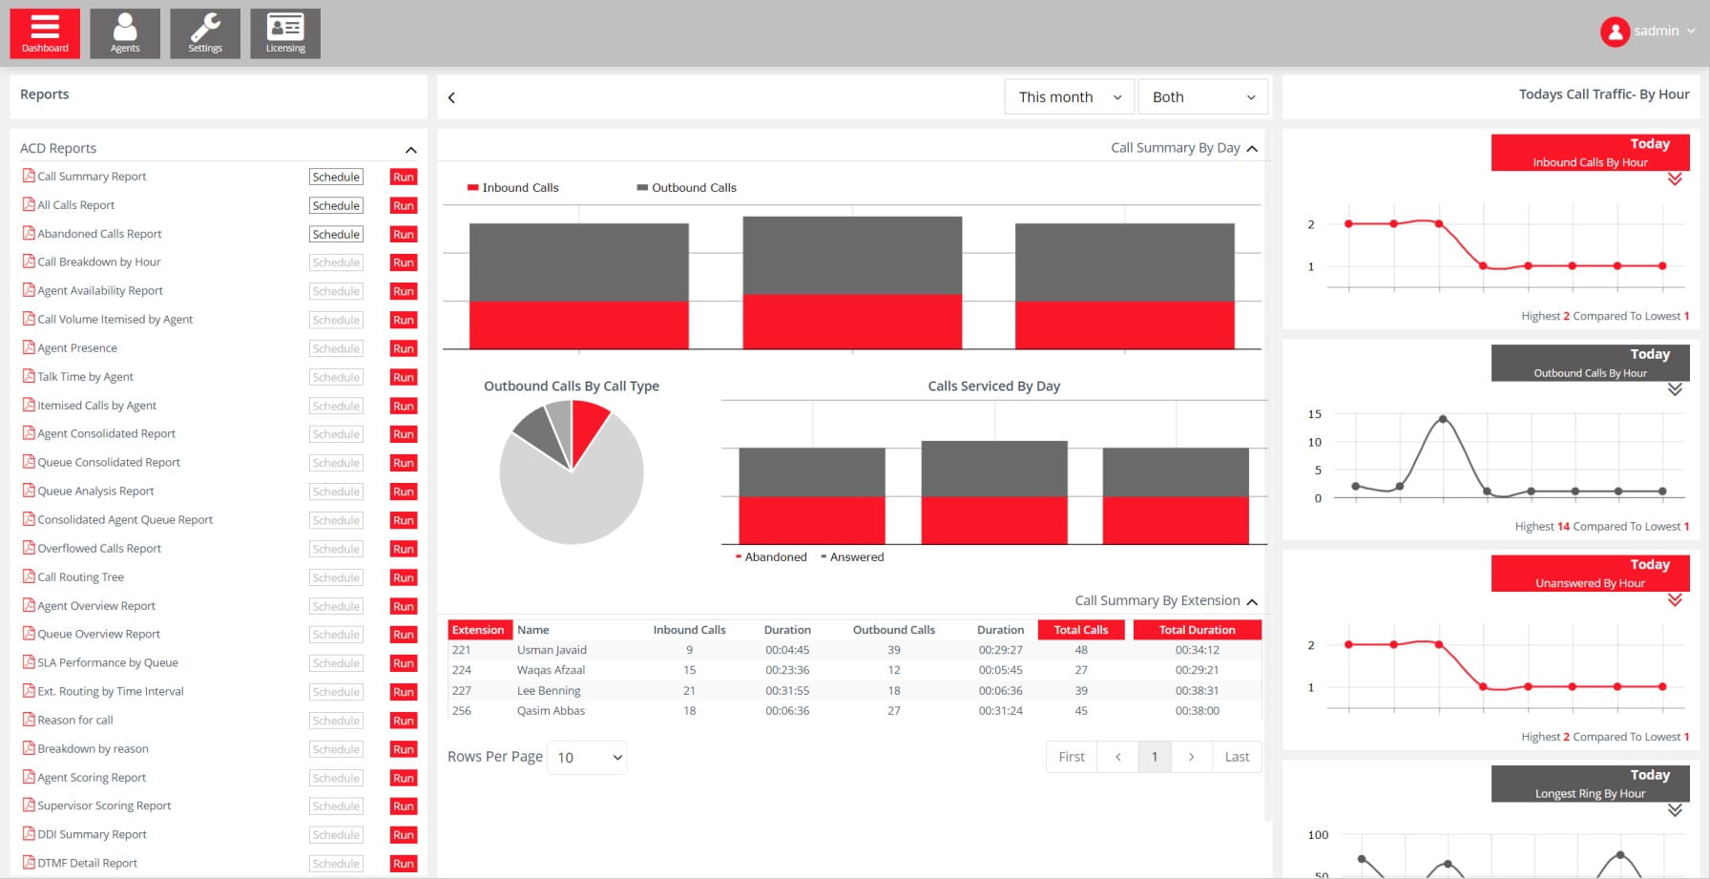
Task: Change the Rows Per Page value
Action: 586,757
